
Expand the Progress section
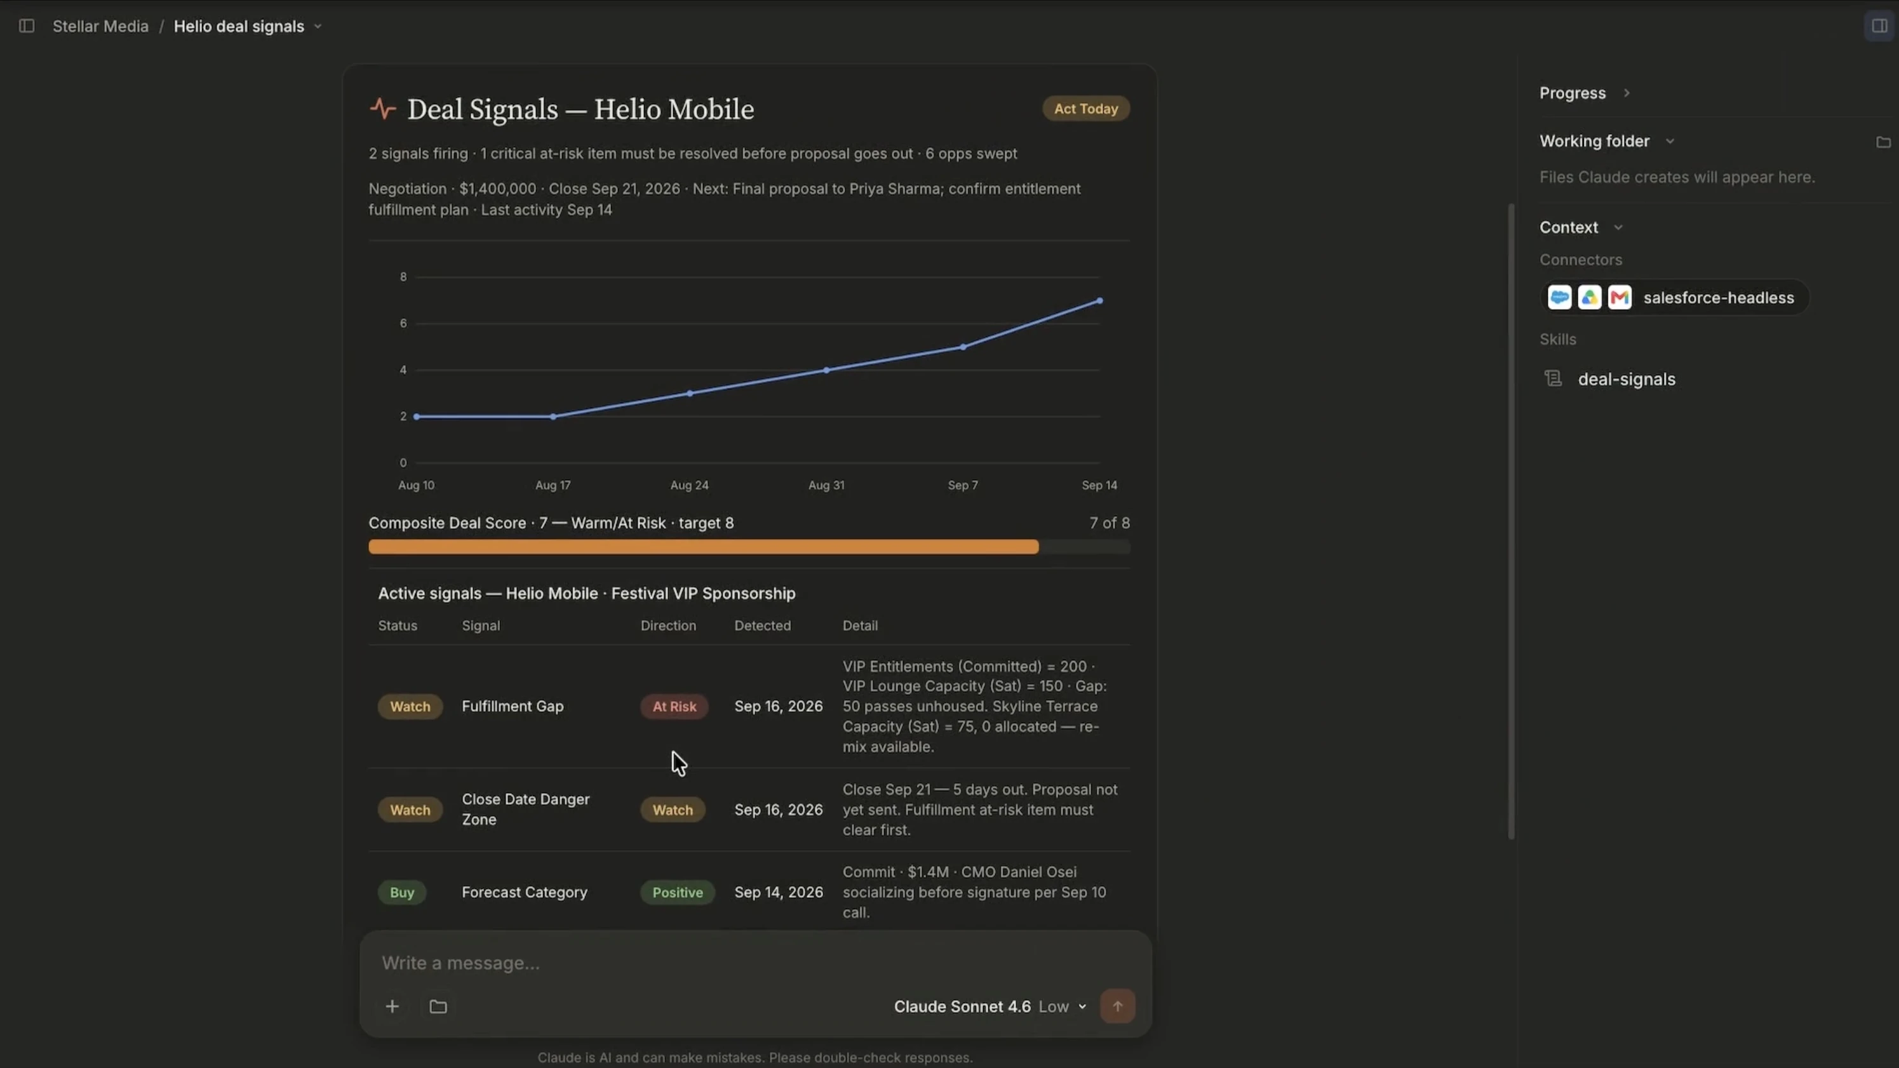(1627, 93)
